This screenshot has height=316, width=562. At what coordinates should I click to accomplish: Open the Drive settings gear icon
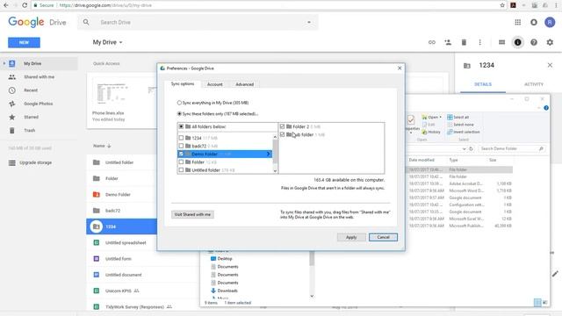550,42
